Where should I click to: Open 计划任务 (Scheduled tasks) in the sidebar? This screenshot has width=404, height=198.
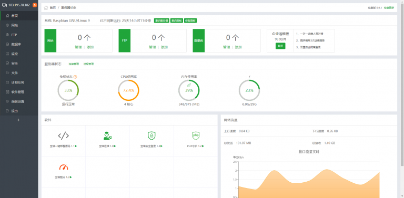[x=19, y=82]
